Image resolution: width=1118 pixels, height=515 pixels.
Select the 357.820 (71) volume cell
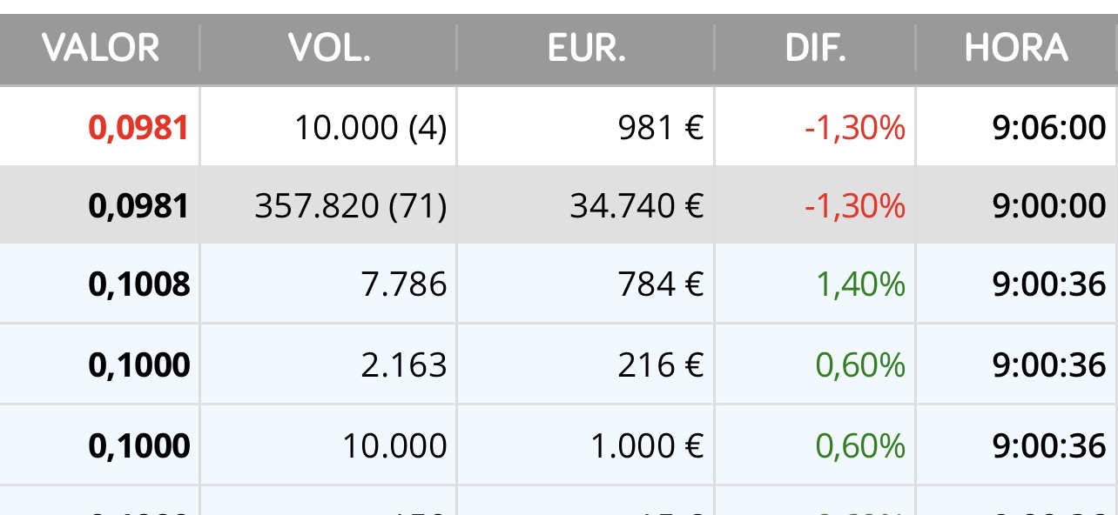[350, 206]
